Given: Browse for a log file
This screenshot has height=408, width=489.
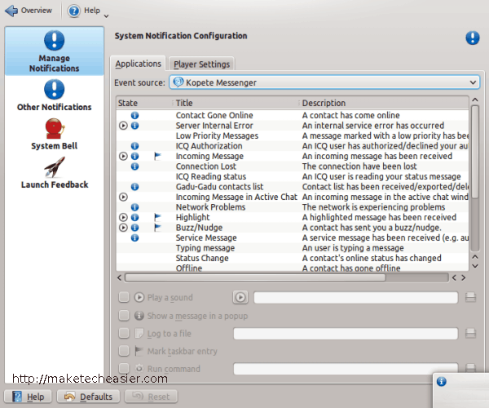Looking at the screenshot, I should coord(470,334).
